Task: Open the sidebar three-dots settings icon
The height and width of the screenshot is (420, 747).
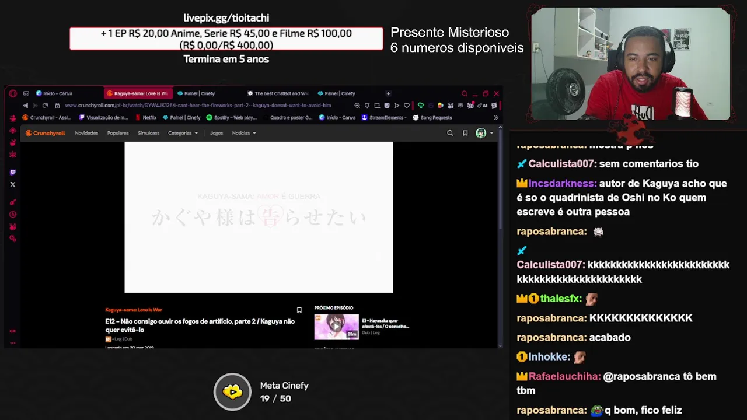Action: point(12,344)
